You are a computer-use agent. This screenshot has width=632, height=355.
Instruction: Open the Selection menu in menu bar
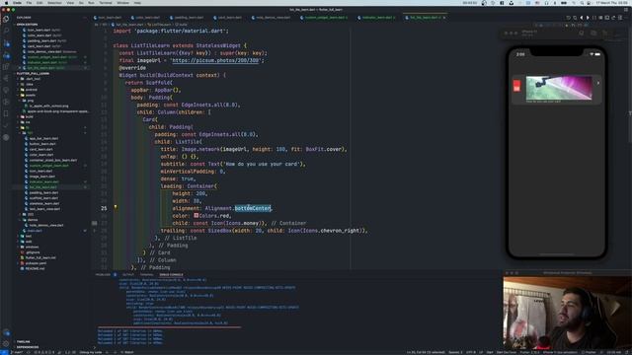[54, 3]
